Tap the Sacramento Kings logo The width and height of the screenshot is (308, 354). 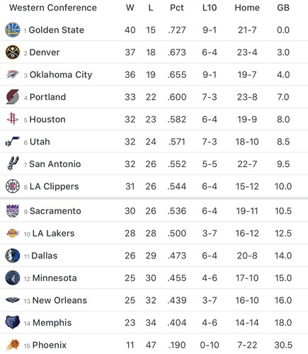point(13,211)
